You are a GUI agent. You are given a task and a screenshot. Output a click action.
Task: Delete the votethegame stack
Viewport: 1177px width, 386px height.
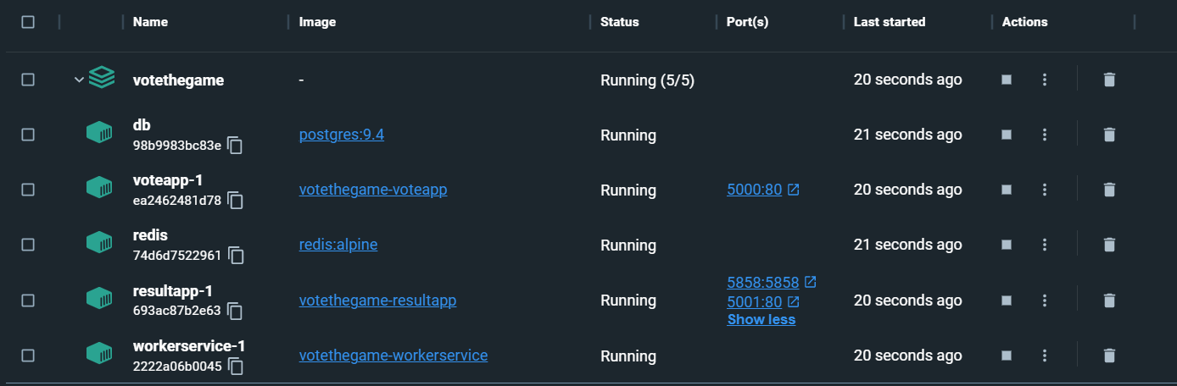(x=1109, y=80)
